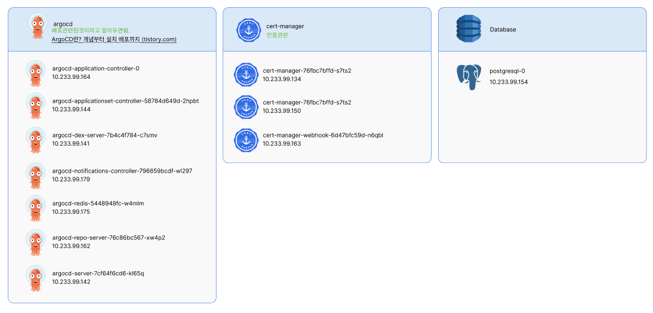Viewport: 653px width, 313px height.
Task: Click the IP address 10.233.99.141
Action: click(x=71, y=143)
